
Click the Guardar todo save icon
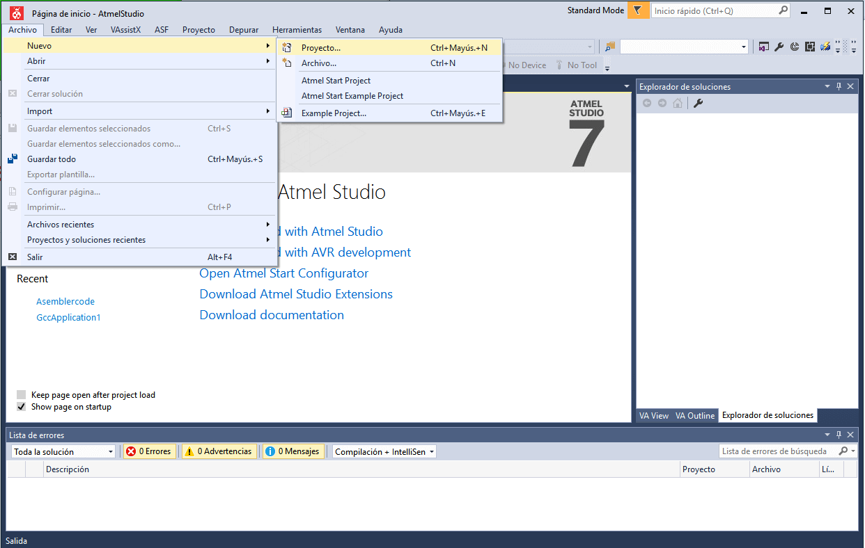tap(13, 159)
